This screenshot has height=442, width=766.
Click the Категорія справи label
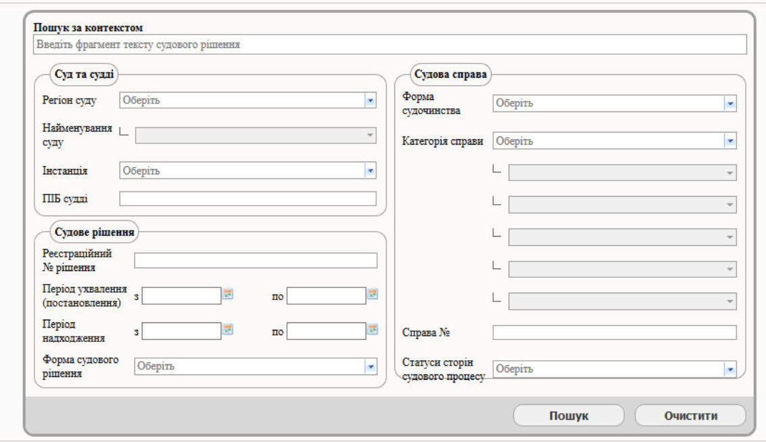[x=442, y=141]
